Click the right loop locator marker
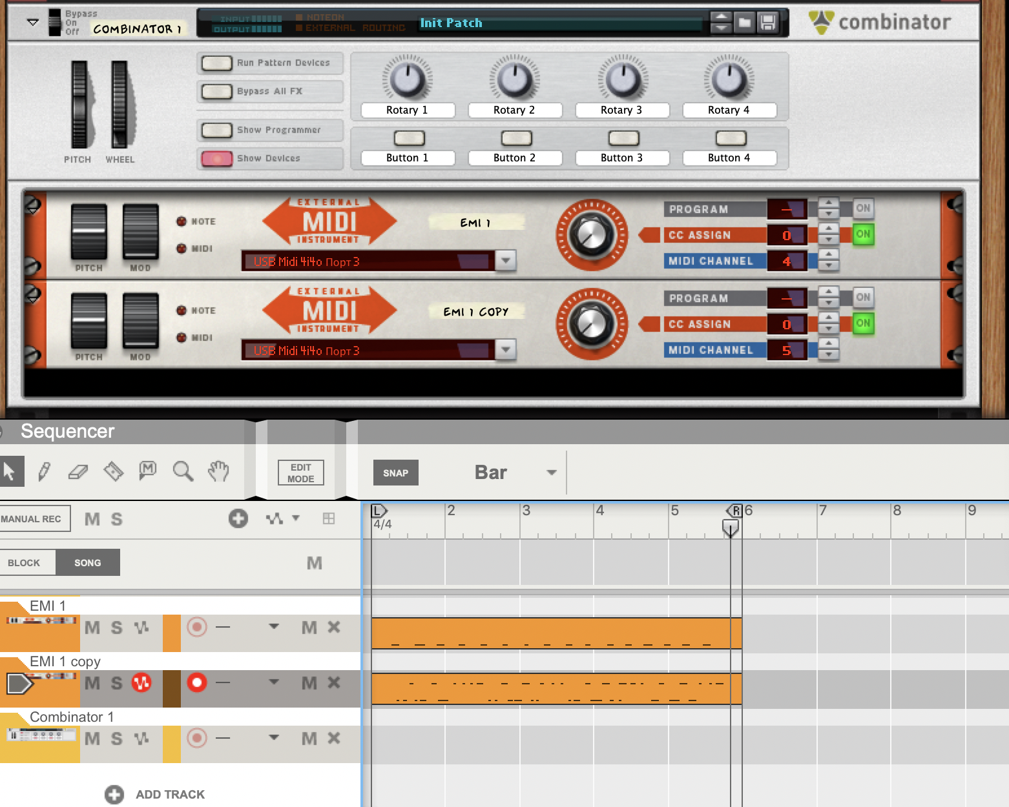 pyautogui.click(x=734, y=511)
